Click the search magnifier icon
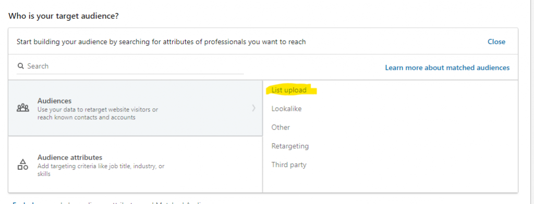 pyautogui.click(x=20, y=66)
